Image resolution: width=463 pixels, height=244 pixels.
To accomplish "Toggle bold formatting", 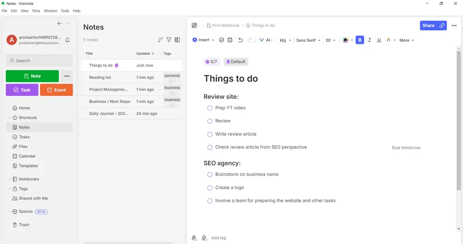I will 360,40.
